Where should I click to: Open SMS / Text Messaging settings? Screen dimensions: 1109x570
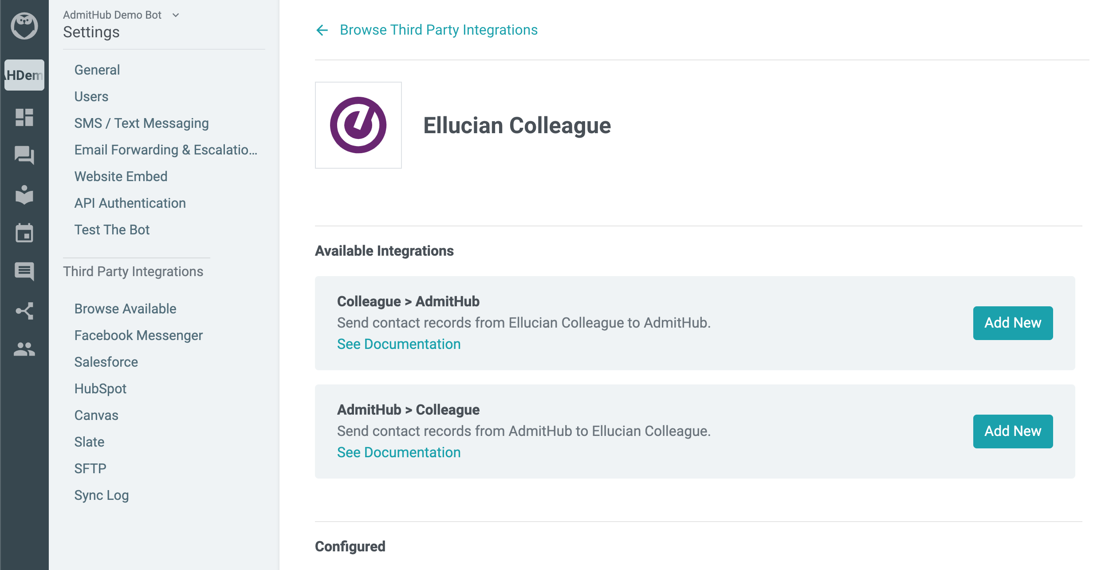coord(142,123)
